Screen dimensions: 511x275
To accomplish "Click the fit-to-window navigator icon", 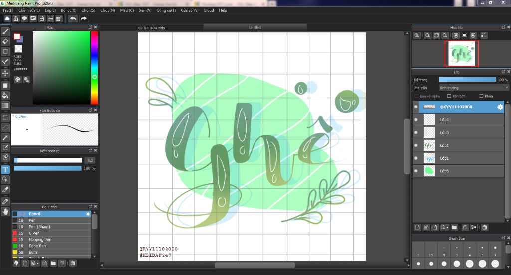I will pyautogui.click(x=436, y=35).
